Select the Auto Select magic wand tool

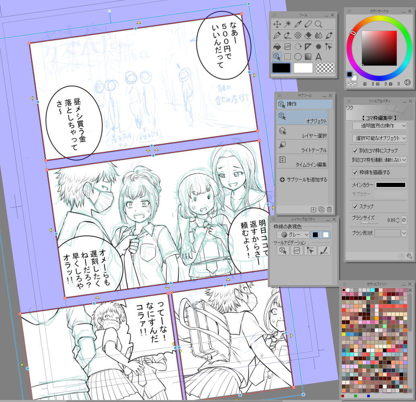[x=287, y=25]
